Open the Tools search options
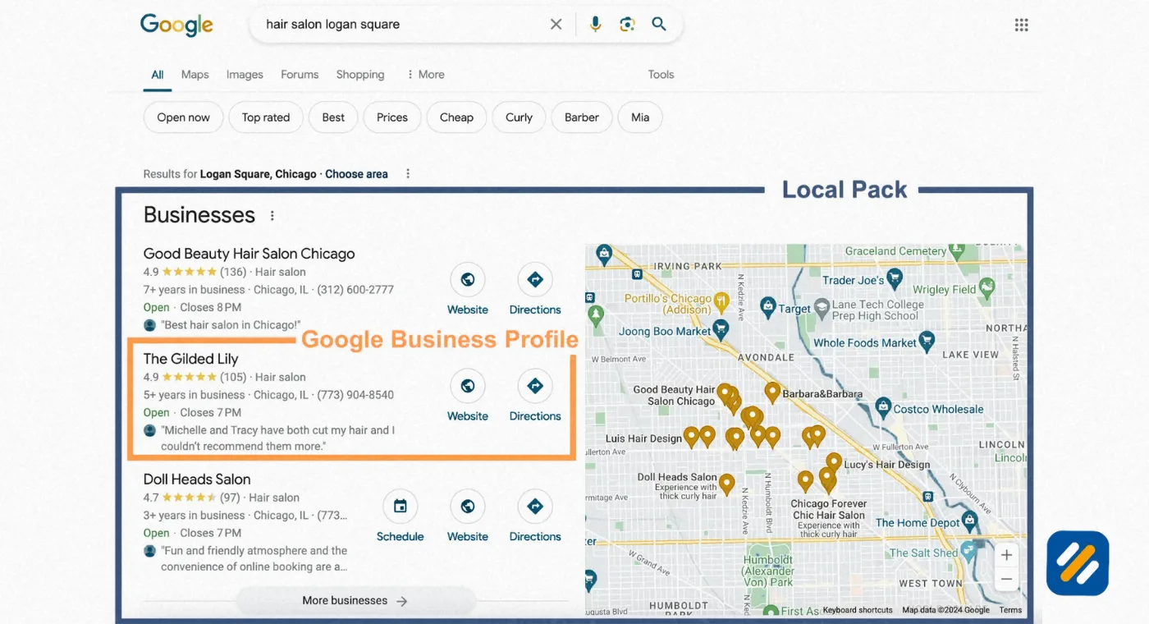This screenshot has width=1149, height=624. (661, 75)
